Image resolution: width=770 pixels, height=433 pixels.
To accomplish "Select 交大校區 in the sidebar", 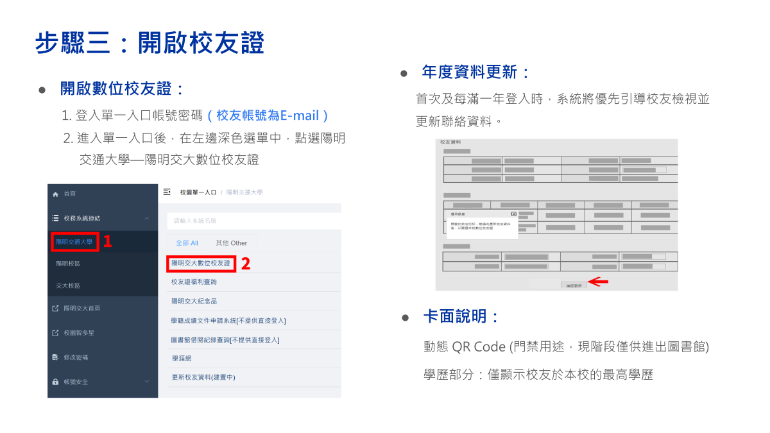I will (x=67, y=285).
